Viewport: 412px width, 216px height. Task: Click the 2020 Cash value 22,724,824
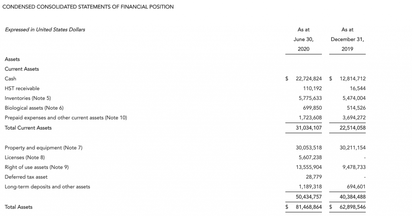[308, 78]
